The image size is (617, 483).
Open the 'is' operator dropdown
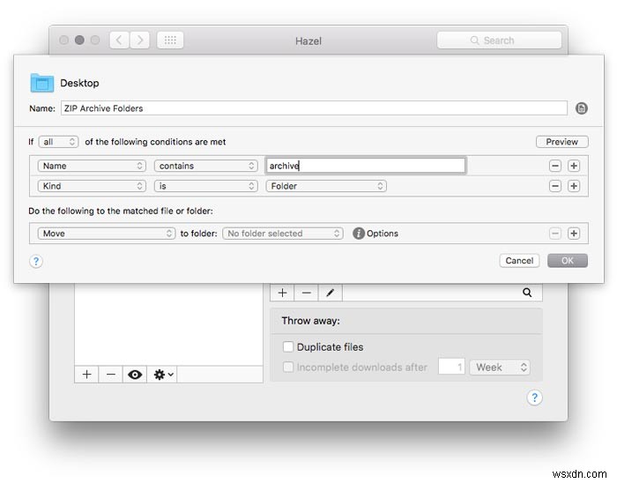point(205,186)
